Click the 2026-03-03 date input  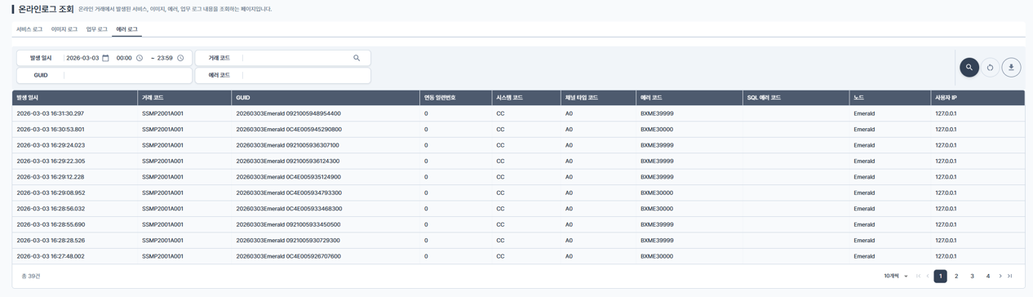click(x=82, y=58)
